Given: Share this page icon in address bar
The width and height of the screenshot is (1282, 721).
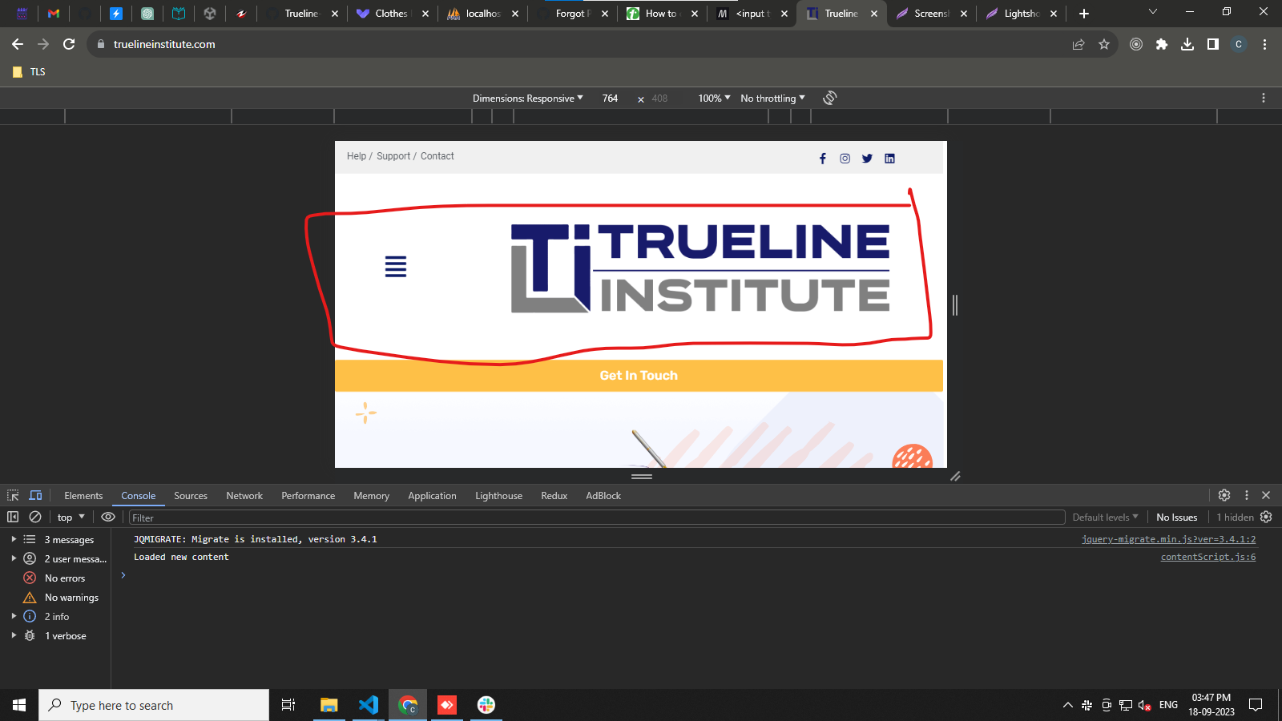Looking at the screenshot, I should coord(1078,44).
